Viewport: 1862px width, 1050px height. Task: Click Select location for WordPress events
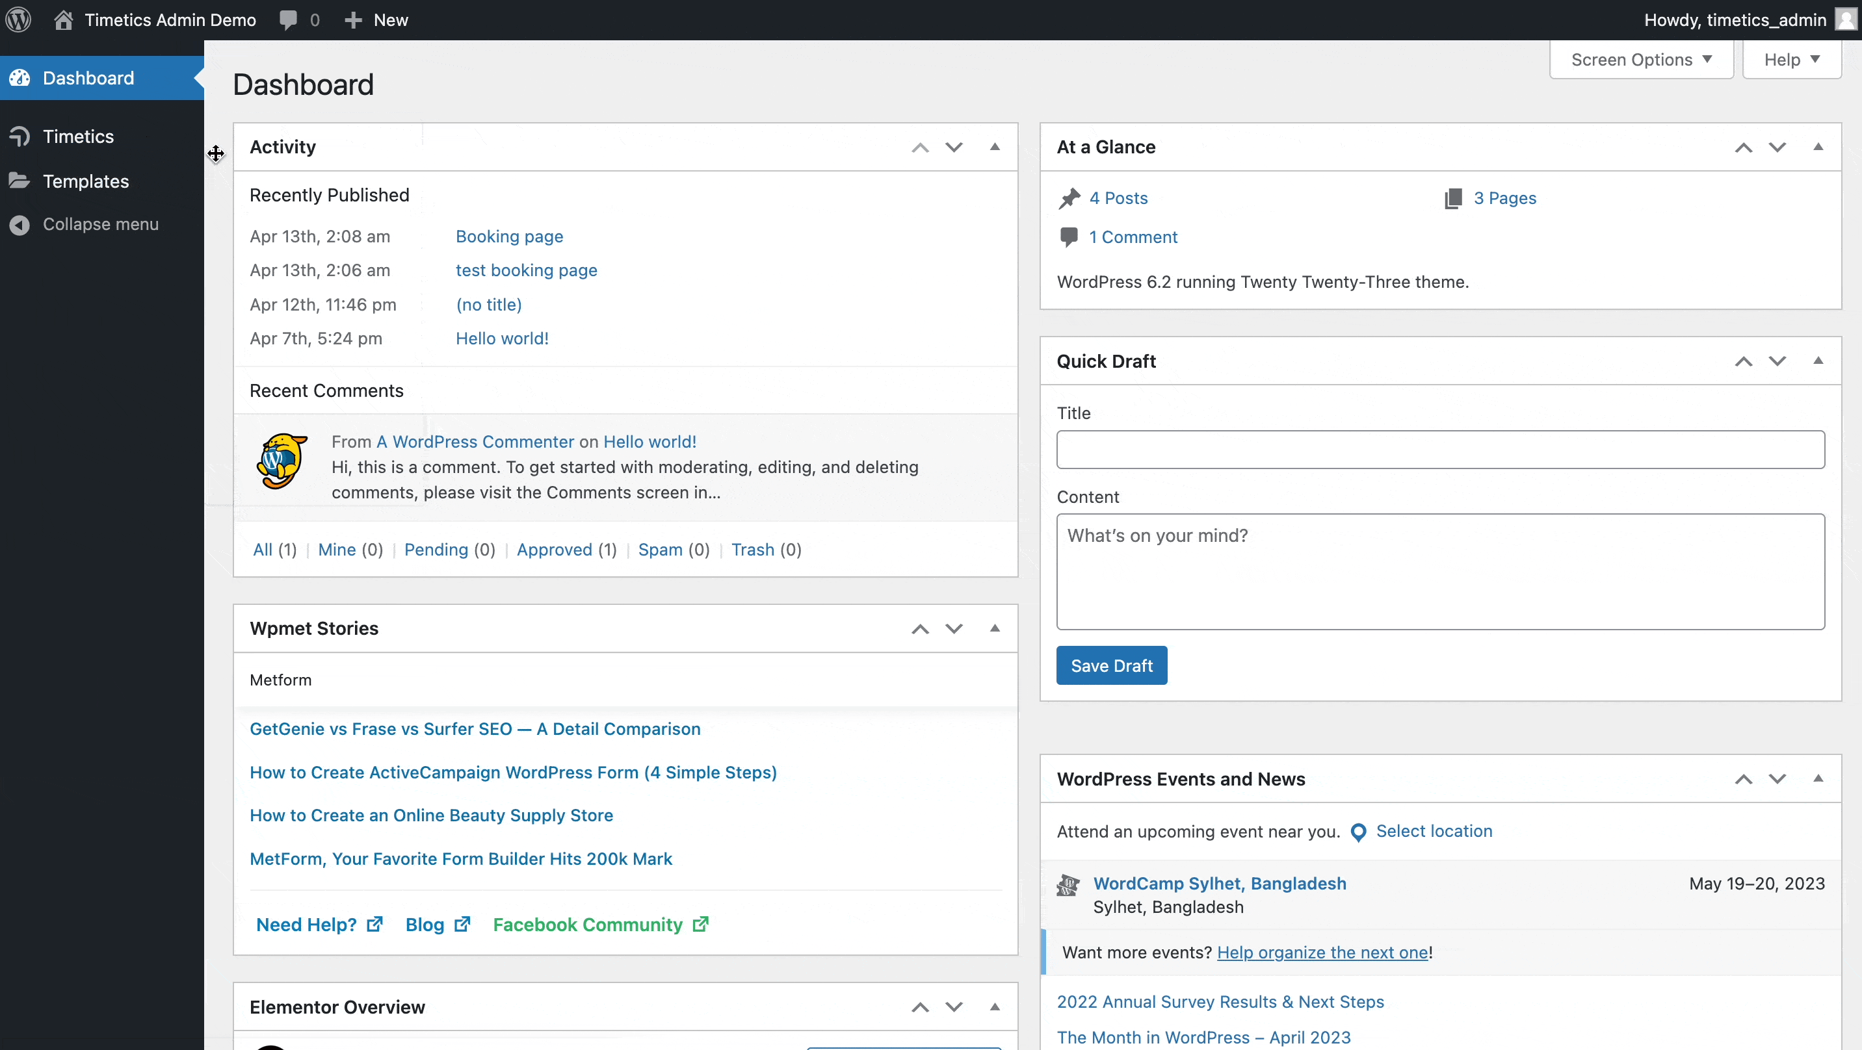click(x=1434, y=832)
